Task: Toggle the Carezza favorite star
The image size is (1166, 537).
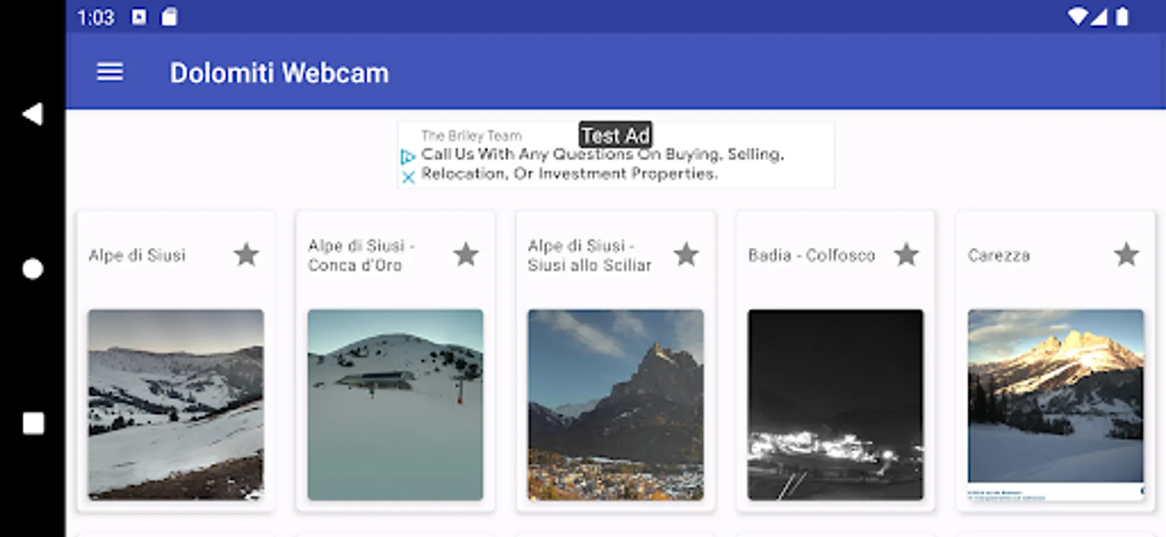Action: pyautogui.click(x=1126, y=255)
